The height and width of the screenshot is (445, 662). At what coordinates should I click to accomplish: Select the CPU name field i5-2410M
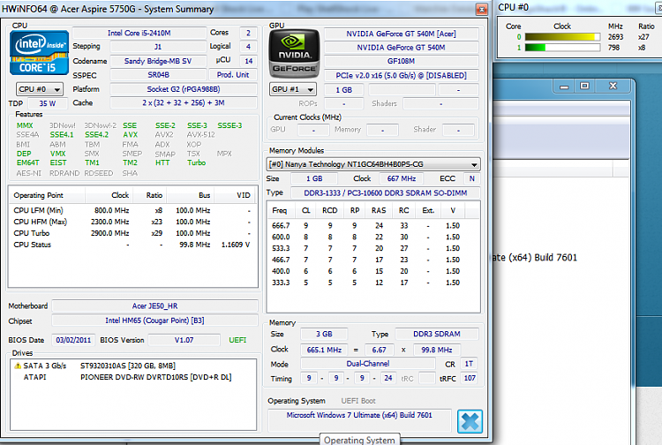tap(139, 33)
